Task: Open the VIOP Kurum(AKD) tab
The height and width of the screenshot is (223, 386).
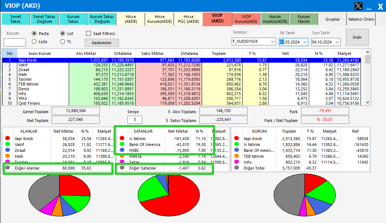Action: click(246, 19)
